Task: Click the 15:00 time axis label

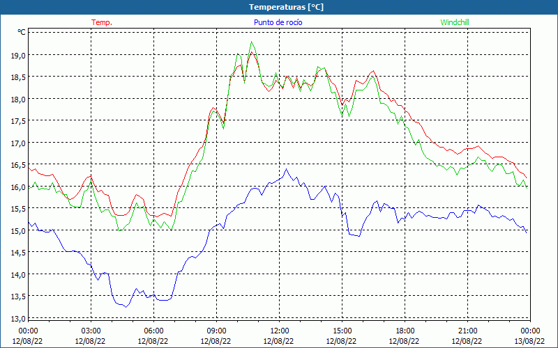Action: pyautogui.click(x=342, y=331)
